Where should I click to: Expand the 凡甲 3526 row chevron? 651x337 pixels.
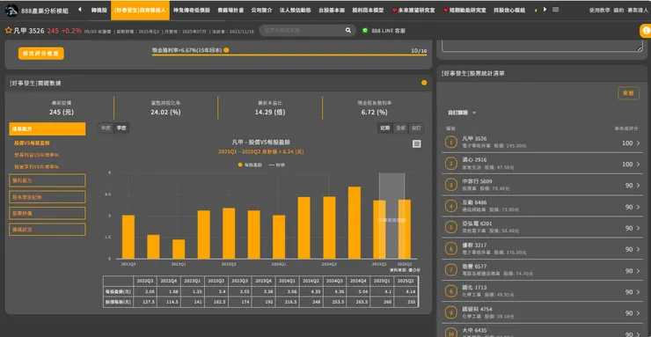tap(638, 143)
